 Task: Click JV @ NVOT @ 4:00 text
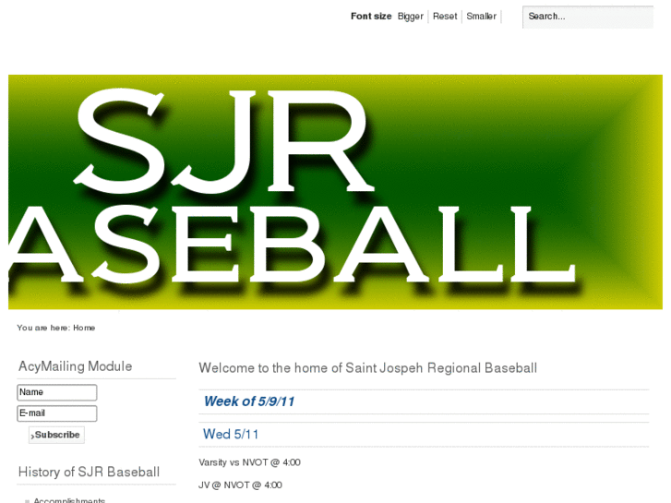tap(240, 485)
